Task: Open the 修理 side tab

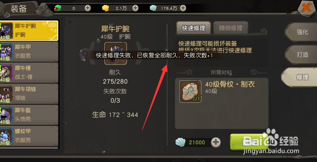Action: coord(300,77)
